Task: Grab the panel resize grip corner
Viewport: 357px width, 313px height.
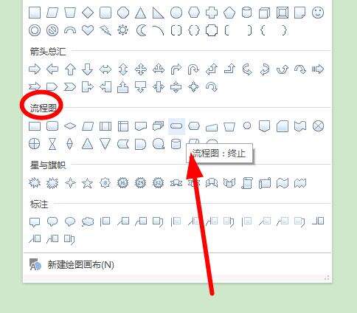Action: click(327, 278)
